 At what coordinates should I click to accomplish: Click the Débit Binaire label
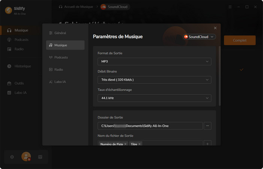(x=107, y=71)
